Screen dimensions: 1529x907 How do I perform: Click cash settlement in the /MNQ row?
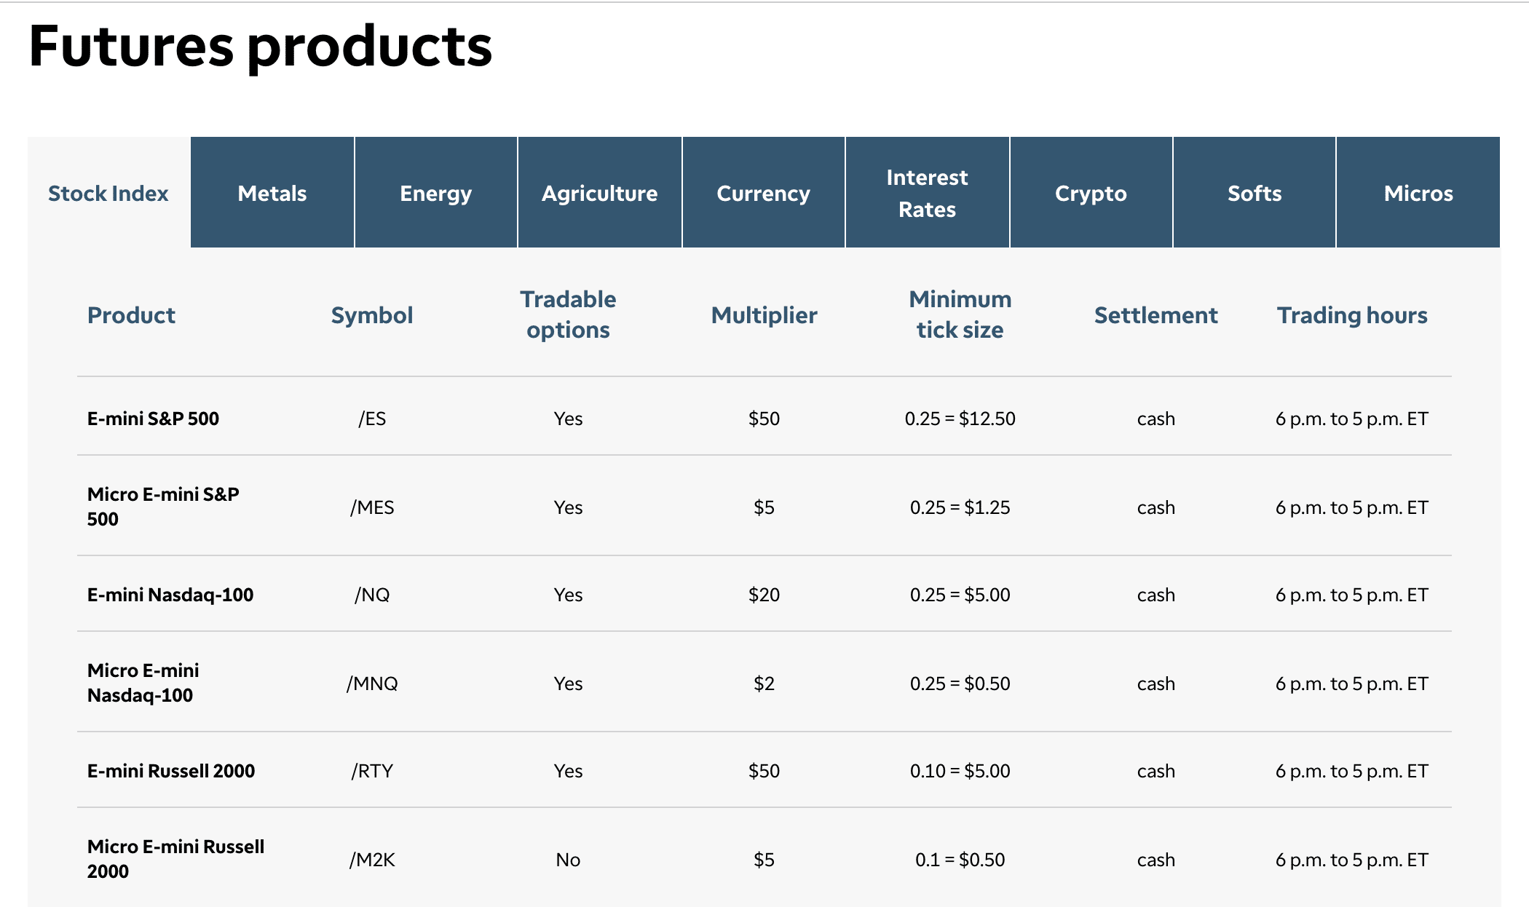[1156, 684]
